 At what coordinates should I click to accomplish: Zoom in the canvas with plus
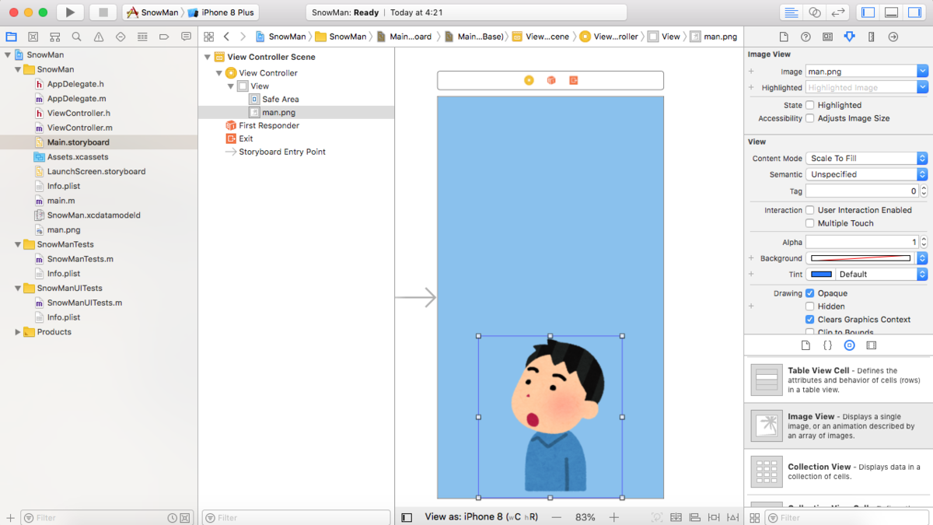(x=614, y=517)
